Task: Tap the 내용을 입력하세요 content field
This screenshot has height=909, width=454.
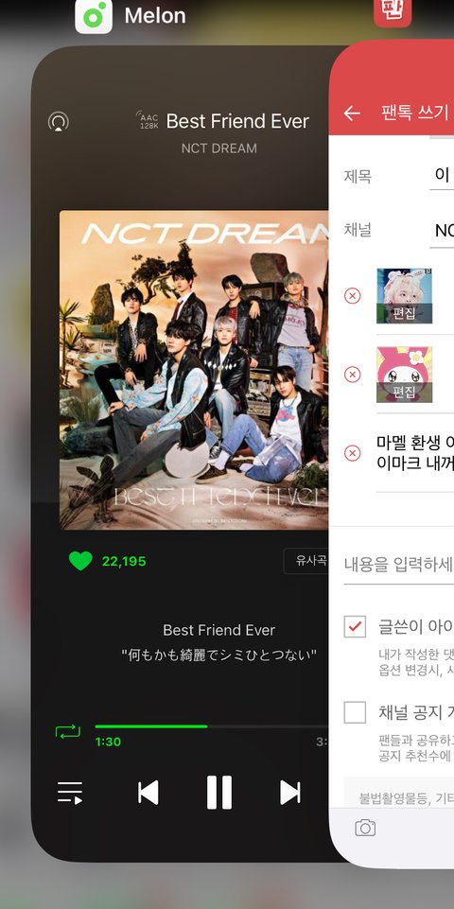Action: coord(399,564)
